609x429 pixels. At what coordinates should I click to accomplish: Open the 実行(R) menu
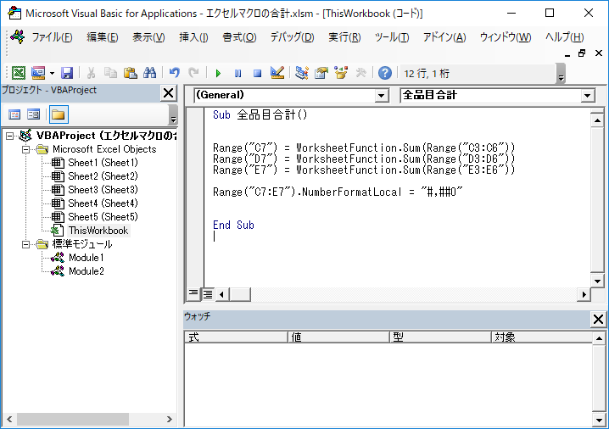click(344, 37)
